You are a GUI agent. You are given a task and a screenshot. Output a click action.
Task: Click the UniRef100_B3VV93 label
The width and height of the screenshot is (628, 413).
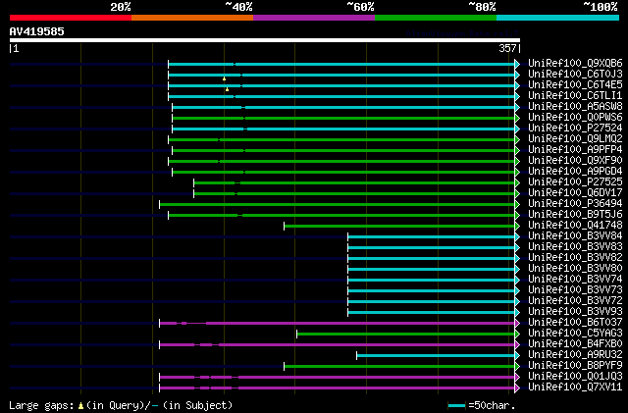(575, 312)
